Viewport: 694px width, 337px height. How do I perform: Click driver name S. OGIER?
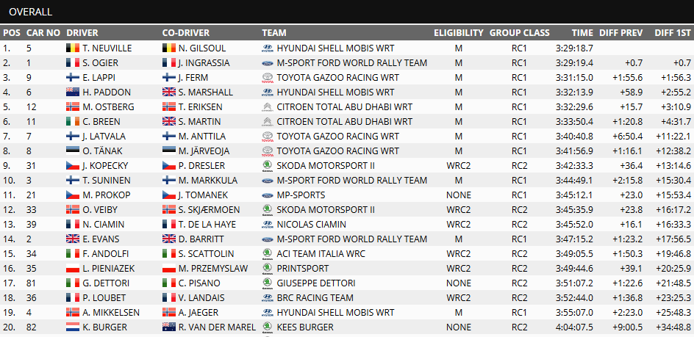(x=100, y=63)
